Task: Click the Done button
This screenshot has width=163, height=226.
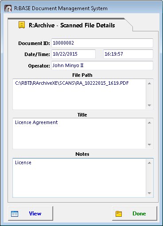Action: [135, 213]
